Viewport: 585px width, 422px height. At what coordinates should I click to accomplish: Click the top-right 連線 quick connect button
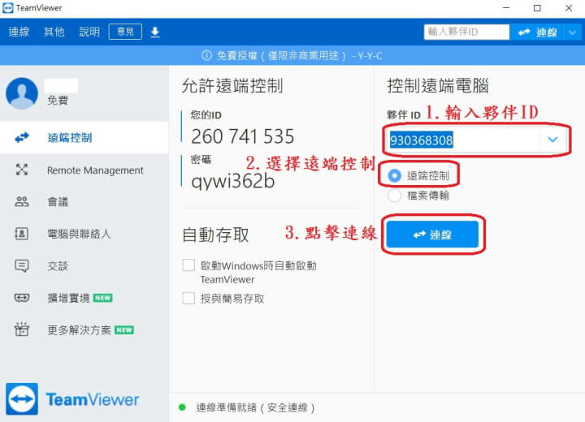pyautogui.click(x=538, y=32)
